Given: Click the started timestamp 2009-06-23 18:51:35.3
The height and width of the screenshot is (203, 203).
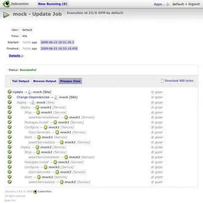Looking at the screenshot, I should (57, 42).
